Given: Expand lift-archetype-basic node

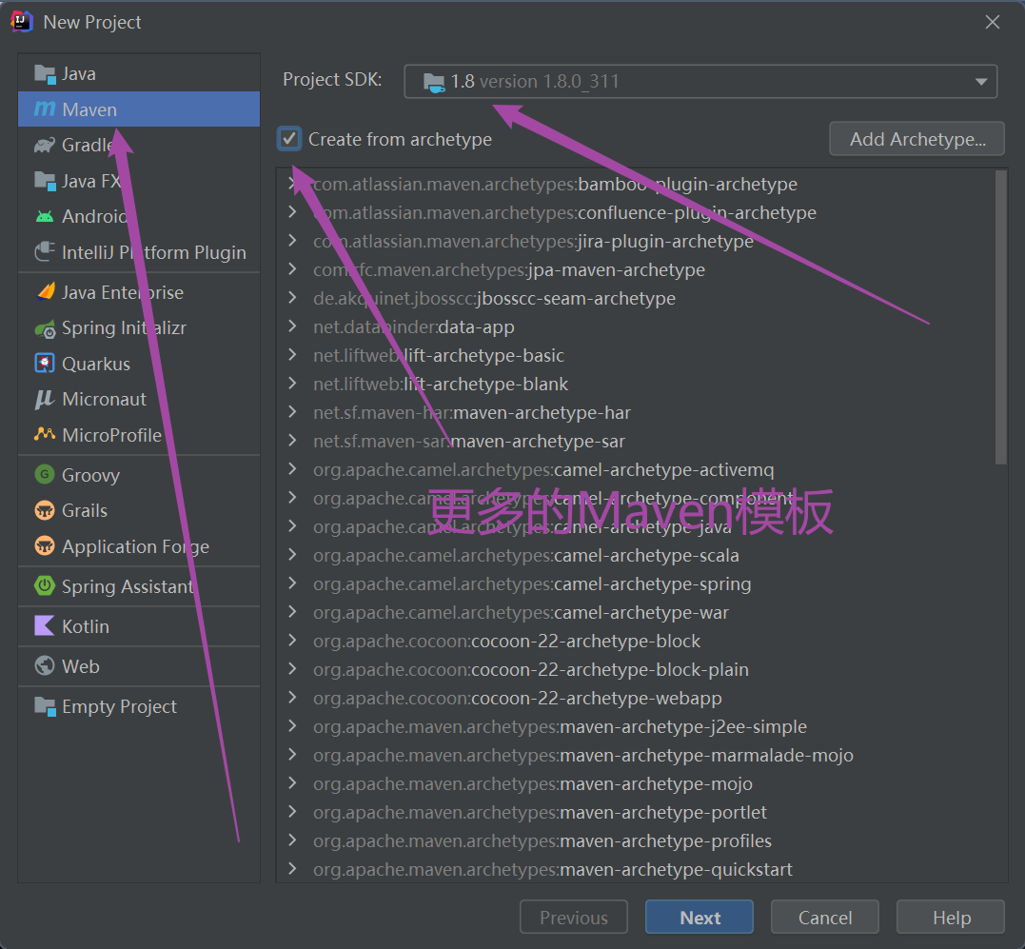Looking at the screenshot, I should click(x=292, y=354).
